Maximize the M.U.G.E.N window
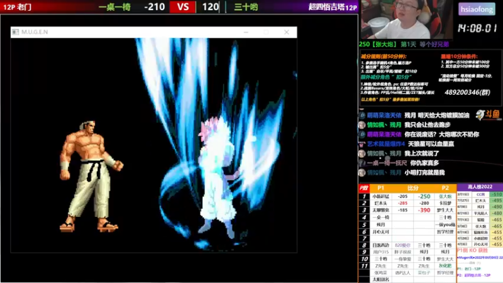This screenshot has height=283, width=503. (x=266, y=32)
